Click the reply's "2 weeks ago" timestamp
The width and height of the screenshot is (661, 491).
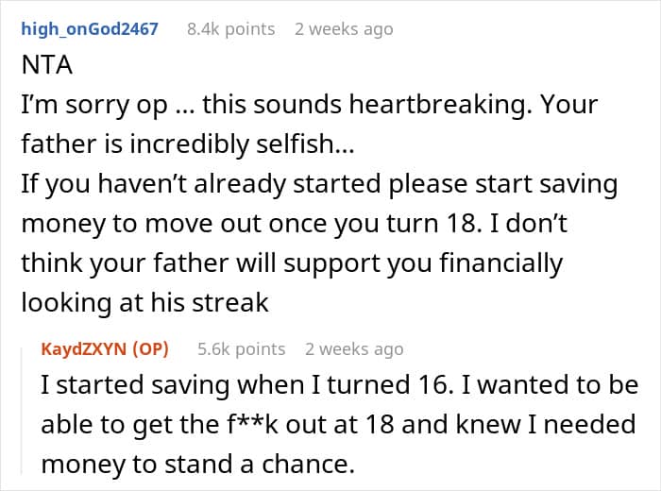click(x=354, y=348)
